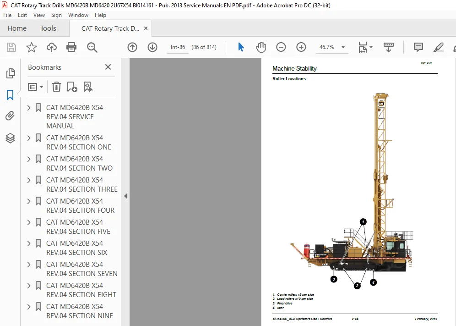The width and height of the screenshot is (456, 326).
Task: Select the arrow selection tool
Action: pyautogui.click(x=241, y=47)
